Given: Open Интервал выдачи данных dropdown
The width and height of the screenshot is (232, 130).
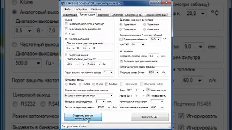Looking at the screenshot, I should click(100, 101).
